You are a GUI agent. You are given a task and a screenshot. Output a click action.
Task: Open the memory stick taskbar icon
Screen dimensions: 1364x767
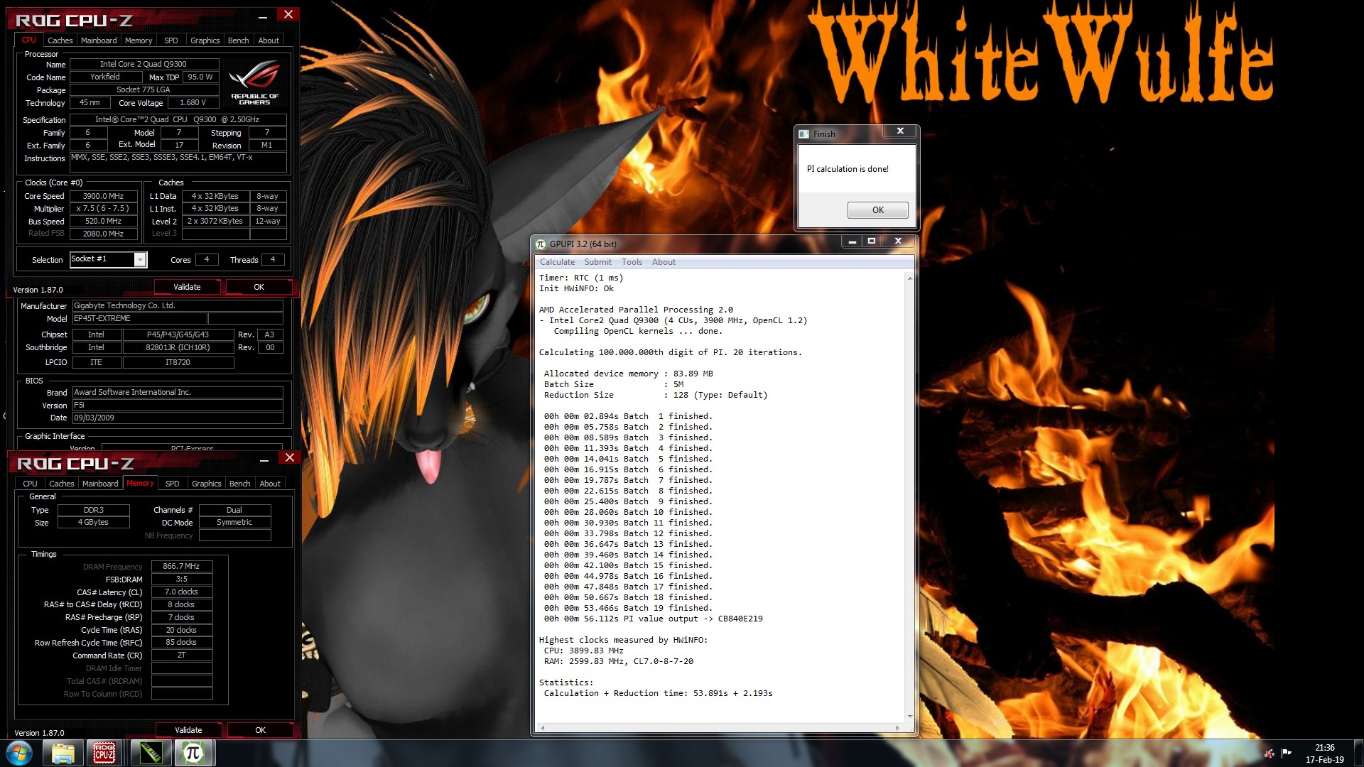[151, 753]
